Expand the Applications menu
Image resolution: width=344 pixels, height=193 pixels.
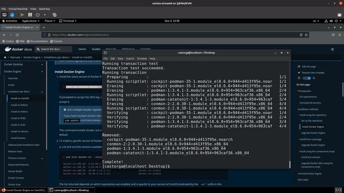(x=31, y=21)
